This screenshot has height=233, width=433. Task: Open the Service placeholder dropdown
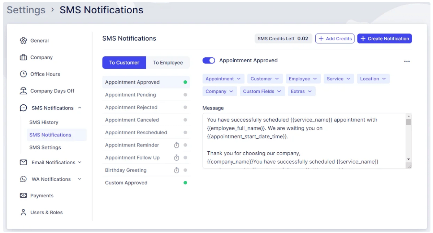point(338,79)
